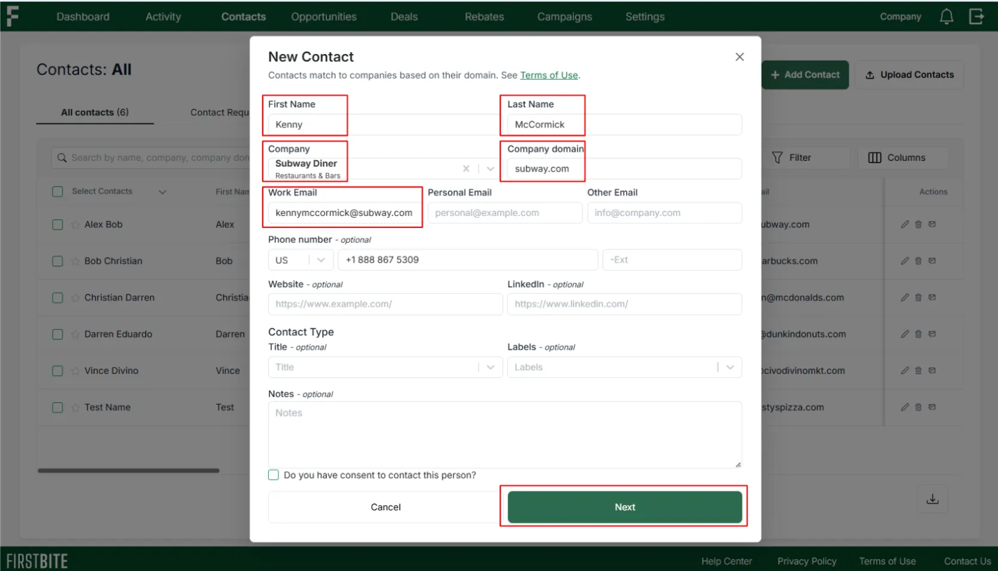Click the Work Email field
The height and width of the screenshot is (571, 998).
345,213
